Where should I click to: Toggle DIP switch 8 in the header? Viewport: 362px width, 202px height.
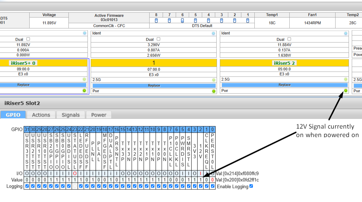pyautogui.click(x=156, y=20)
